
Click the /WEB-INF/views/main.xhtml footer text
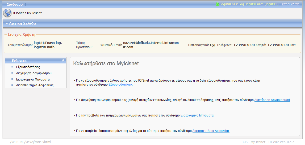click(31, 142)
